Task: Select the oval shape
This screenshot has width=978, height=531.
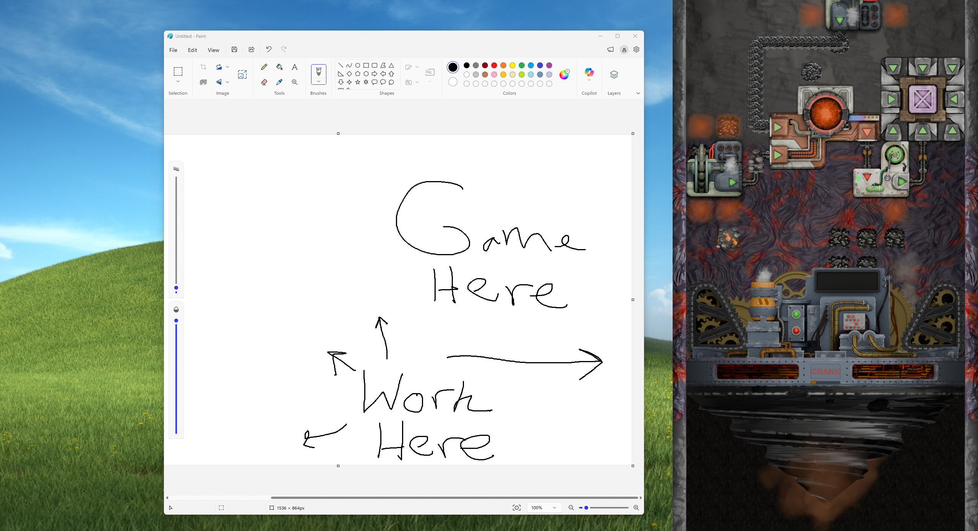Action: pos(358,65)
